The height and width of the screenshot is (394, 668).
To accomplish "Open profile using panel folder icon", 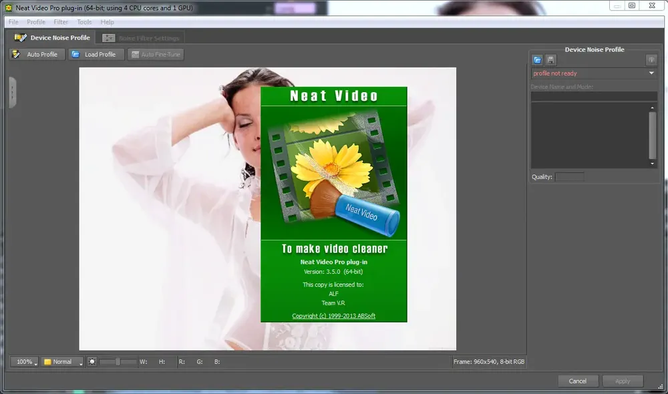I will (x=538, y=60).
